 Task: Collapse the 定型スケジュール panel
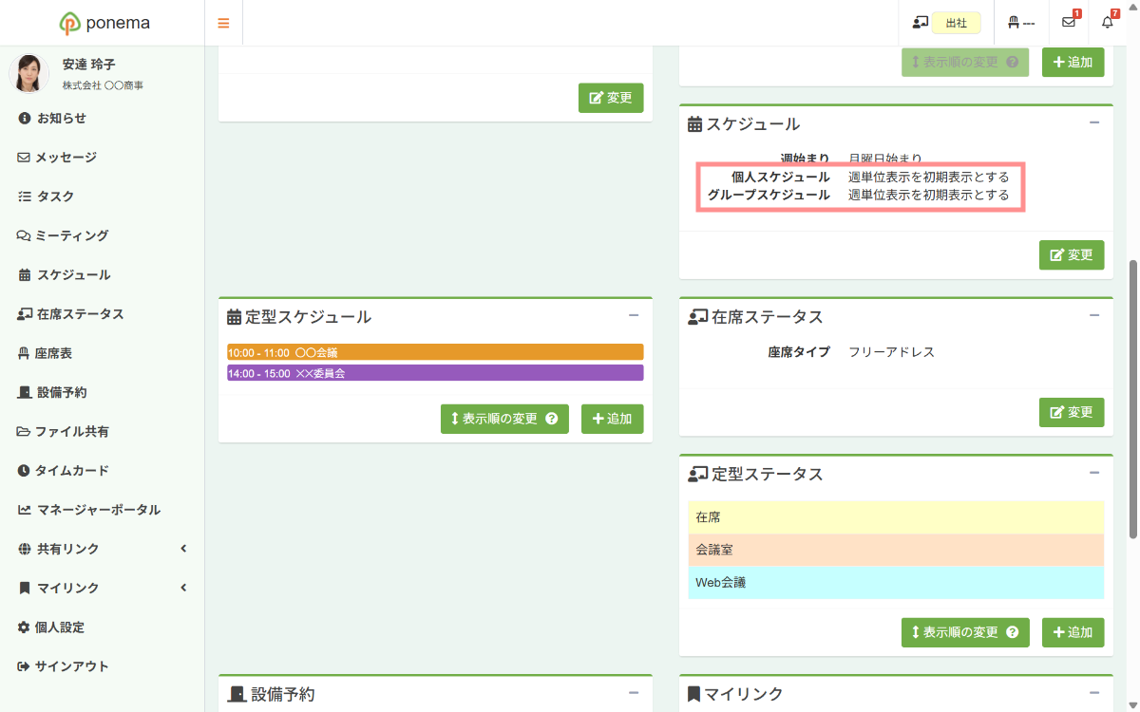pos(634,316)
